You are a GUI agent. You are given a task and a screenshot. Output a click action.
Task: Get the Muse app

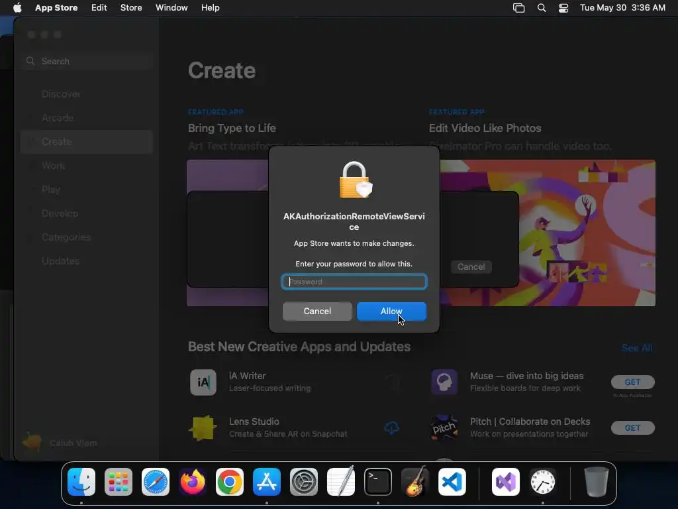click(632, 382)
